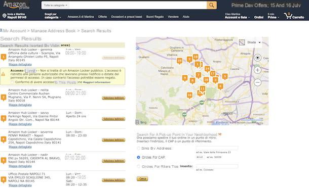Click the reference point input field
Viewport: 309px width, 188px height.
coord(217,166)
